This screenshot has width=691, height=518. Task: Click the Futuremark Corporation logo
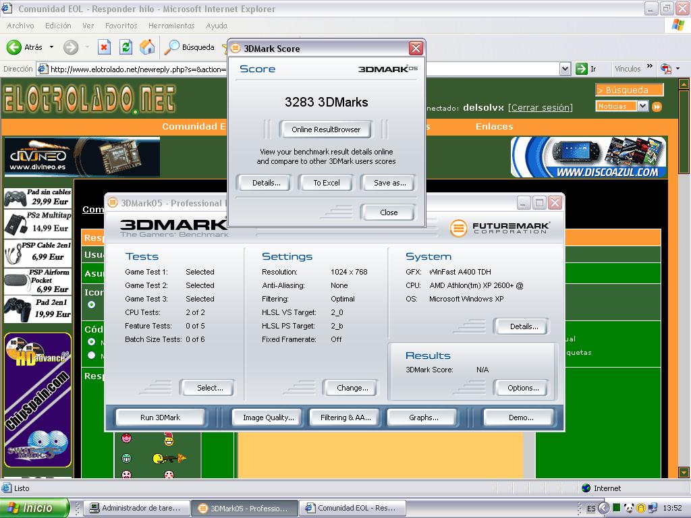coord(499,228)
